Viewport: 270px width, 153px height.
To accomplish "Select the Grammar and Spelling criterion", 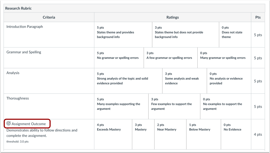I will click(x=24, y=52).
